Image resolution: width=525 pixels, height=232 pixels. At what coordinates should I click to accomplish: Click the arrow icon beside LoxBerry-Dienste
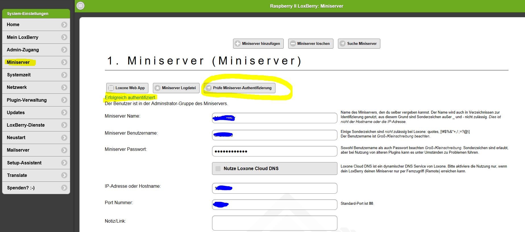[x=64, y=125]
